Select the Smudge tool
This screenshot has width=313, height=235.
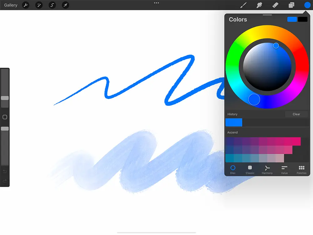point(259,5)
